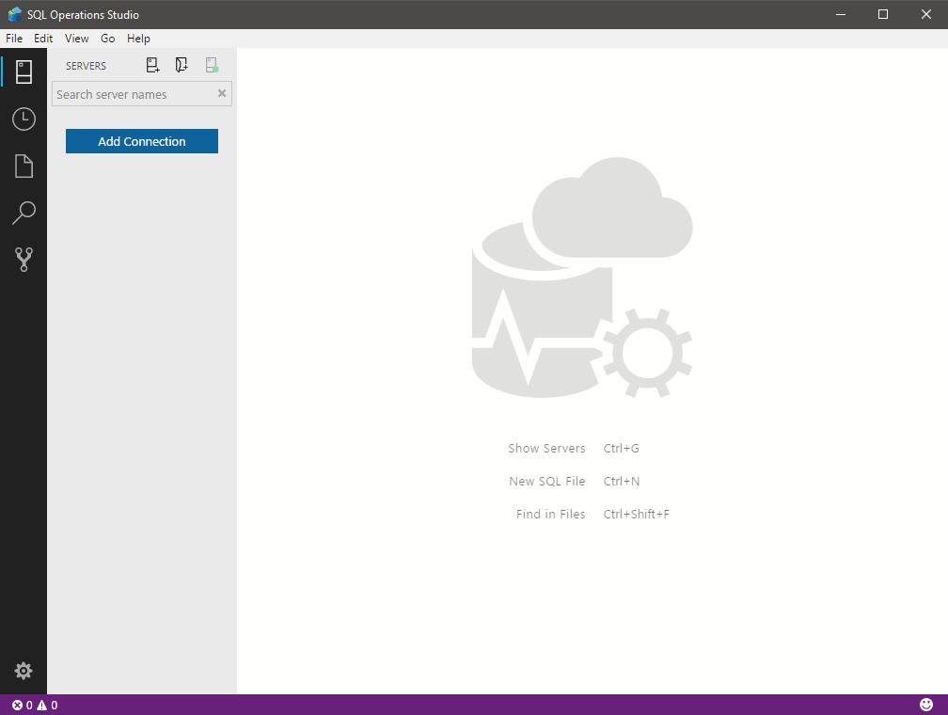This screenshot has width=948, height=715.
Task: Click the Find in Files hint text
Action: pyautogui.click(x=551, y=515)
